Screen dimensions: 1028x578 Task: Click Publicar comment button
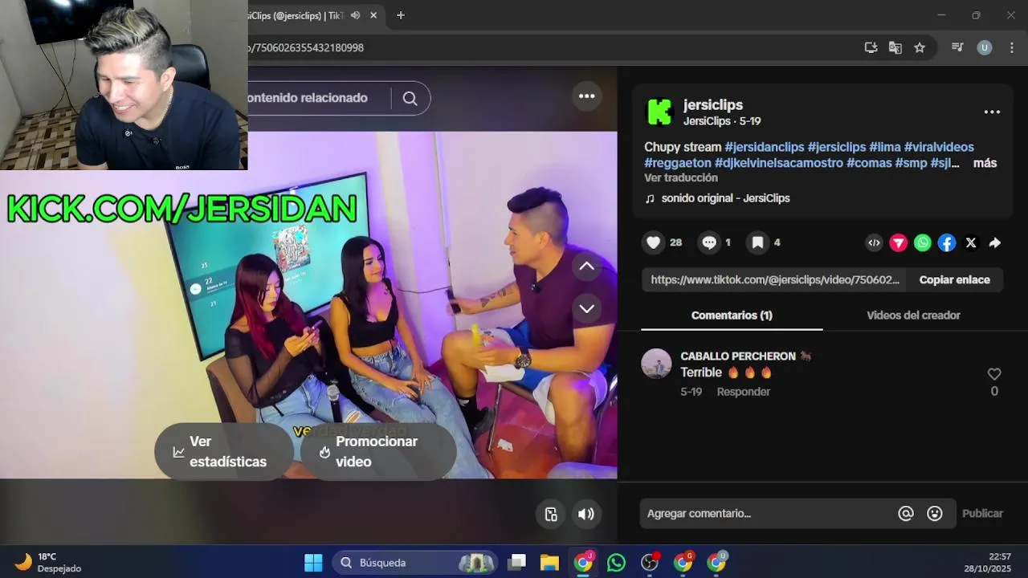tap(982, 514)
